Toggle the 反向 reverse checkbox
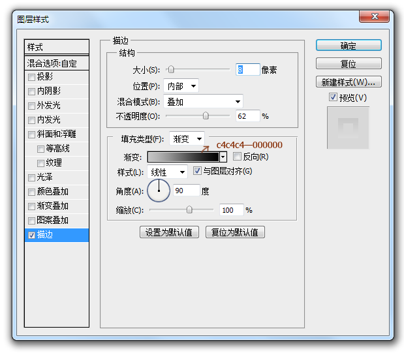 point(237,157)
